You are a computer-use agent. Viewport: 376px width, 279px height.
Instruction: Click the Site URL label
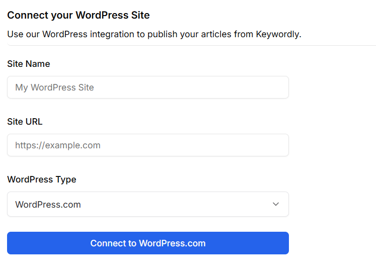[x=25, y=122]
